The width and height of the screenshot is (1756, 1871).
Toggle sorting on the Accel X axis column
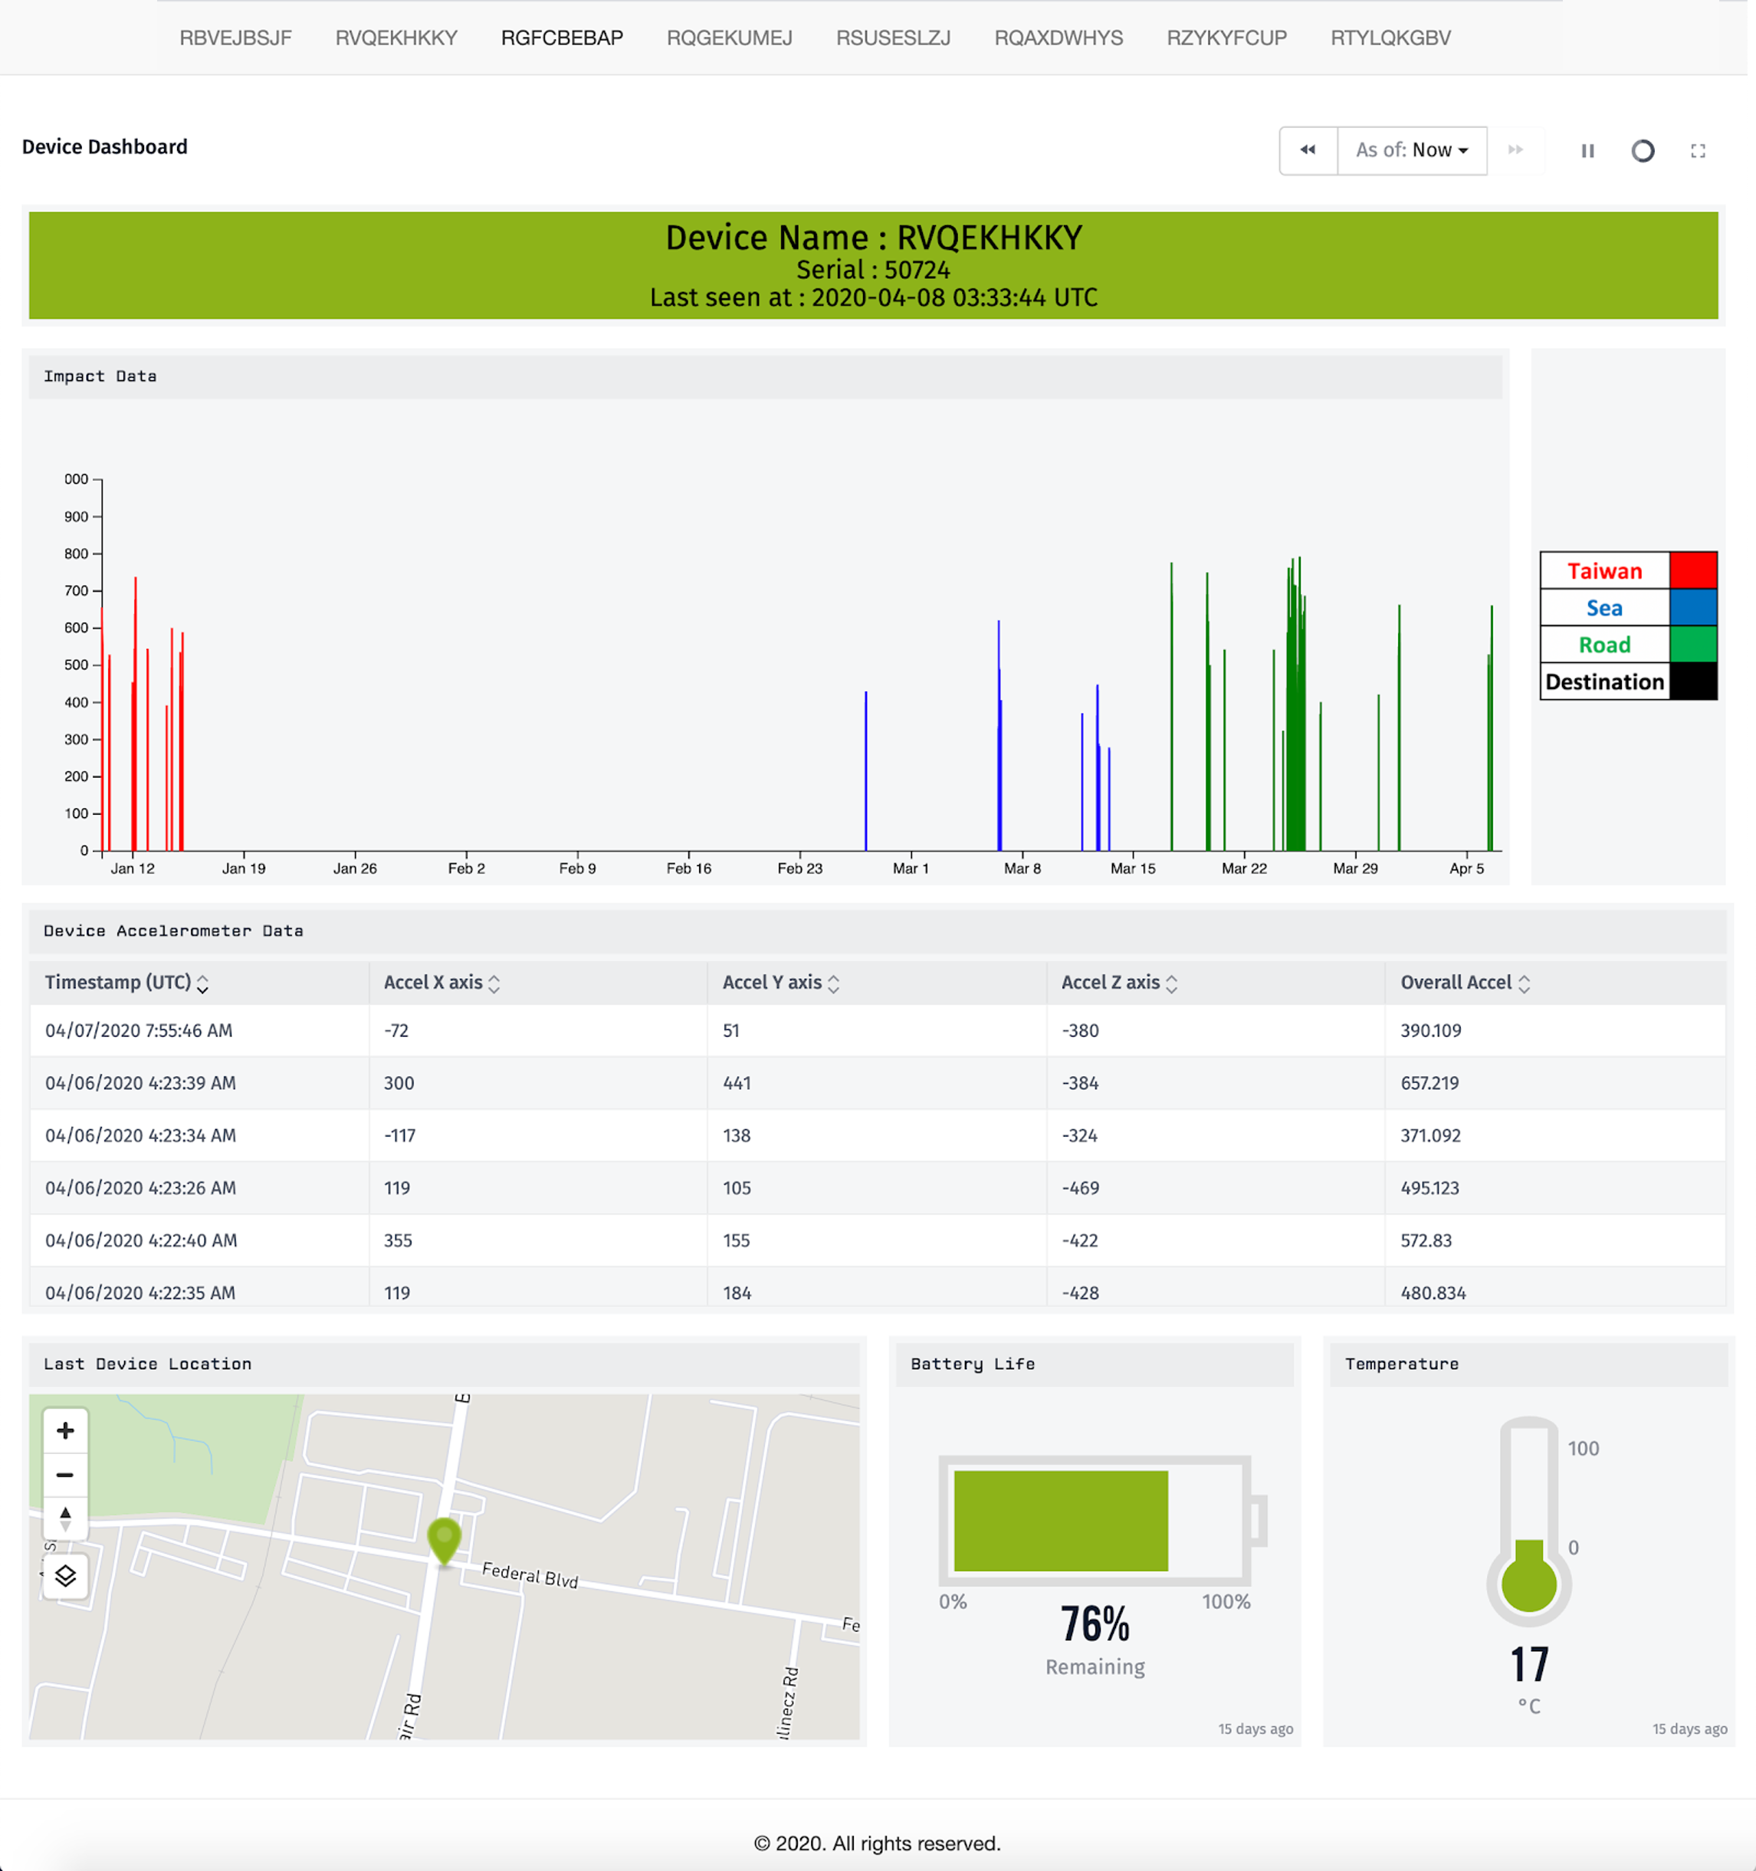pos(494,983)
